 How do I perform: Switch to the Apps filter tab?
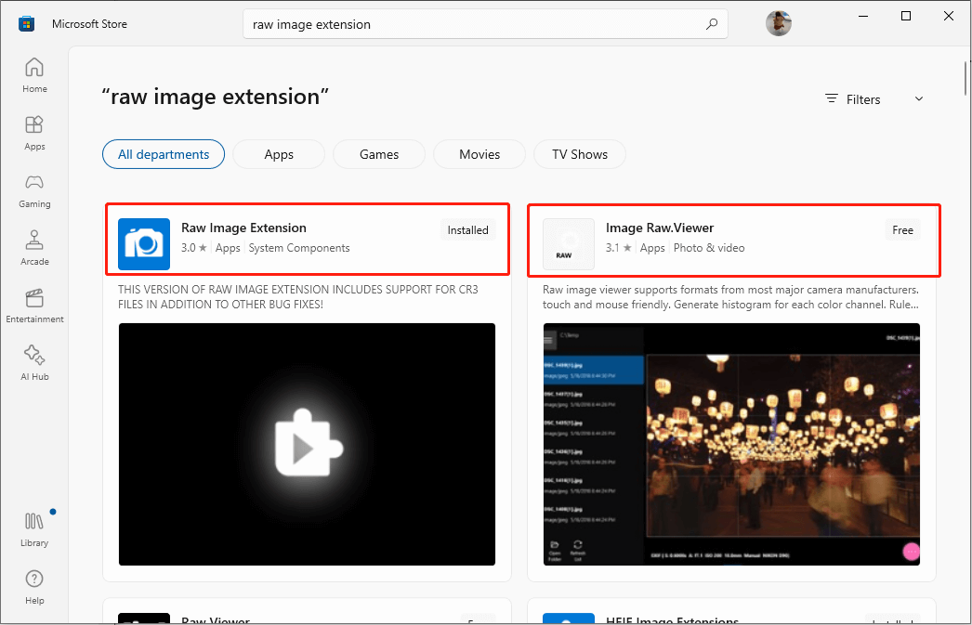(x=279, y=154)
